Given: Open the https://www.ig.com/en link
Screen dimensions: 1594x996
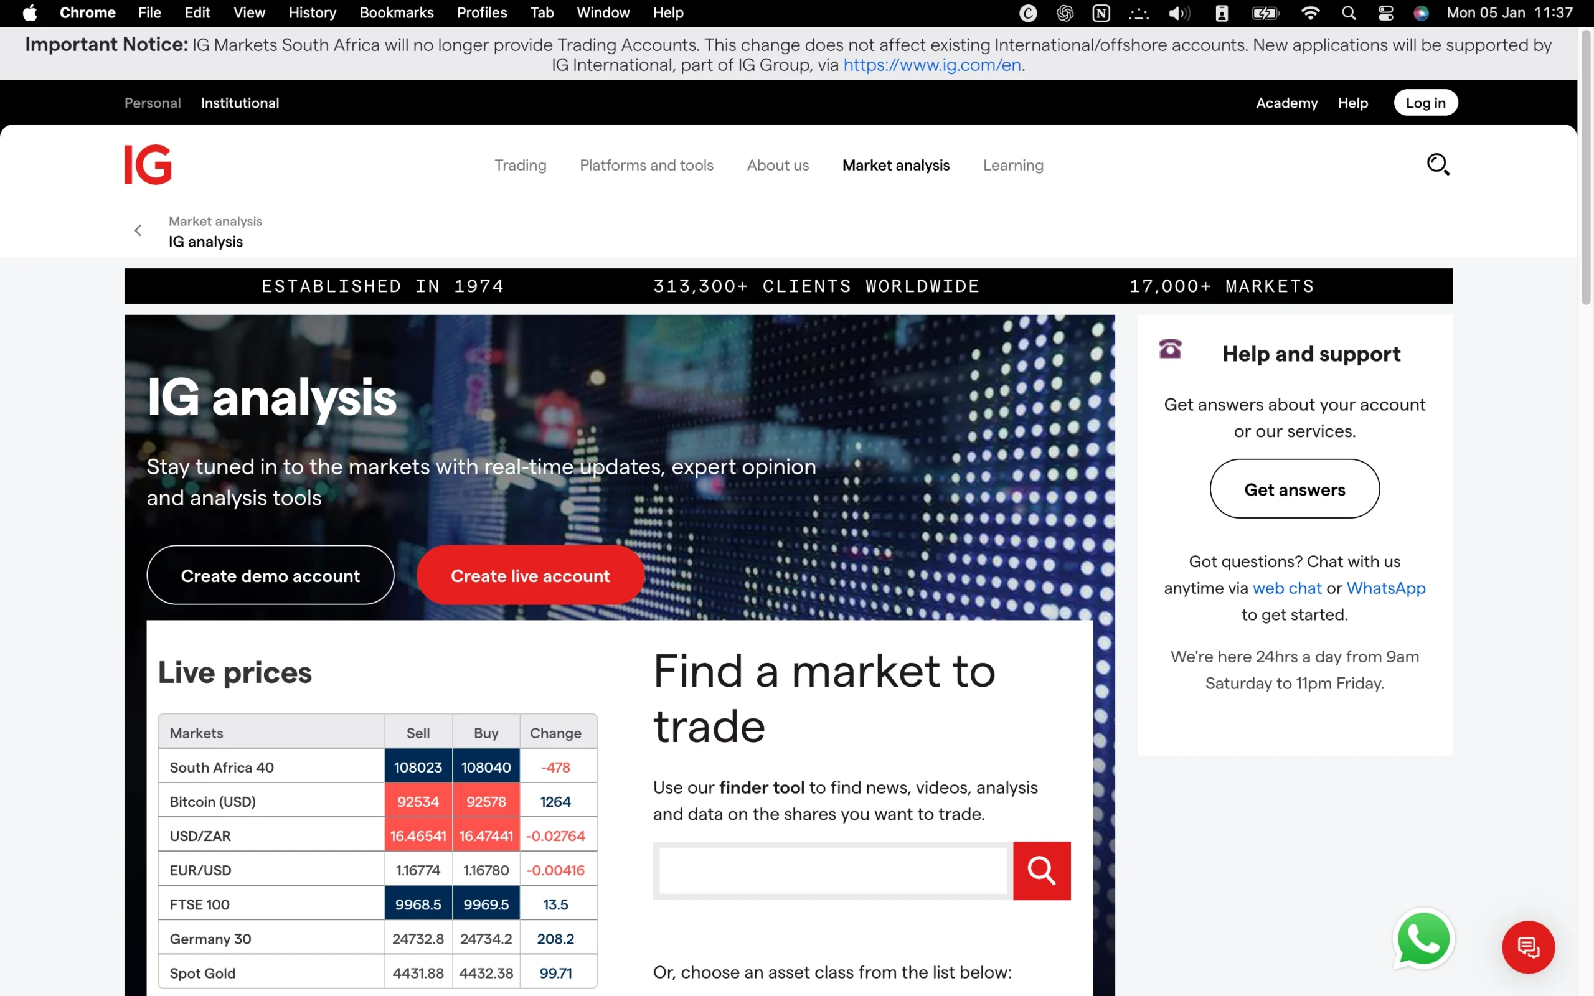Looking at the screenshot, I should pos(933,65).
